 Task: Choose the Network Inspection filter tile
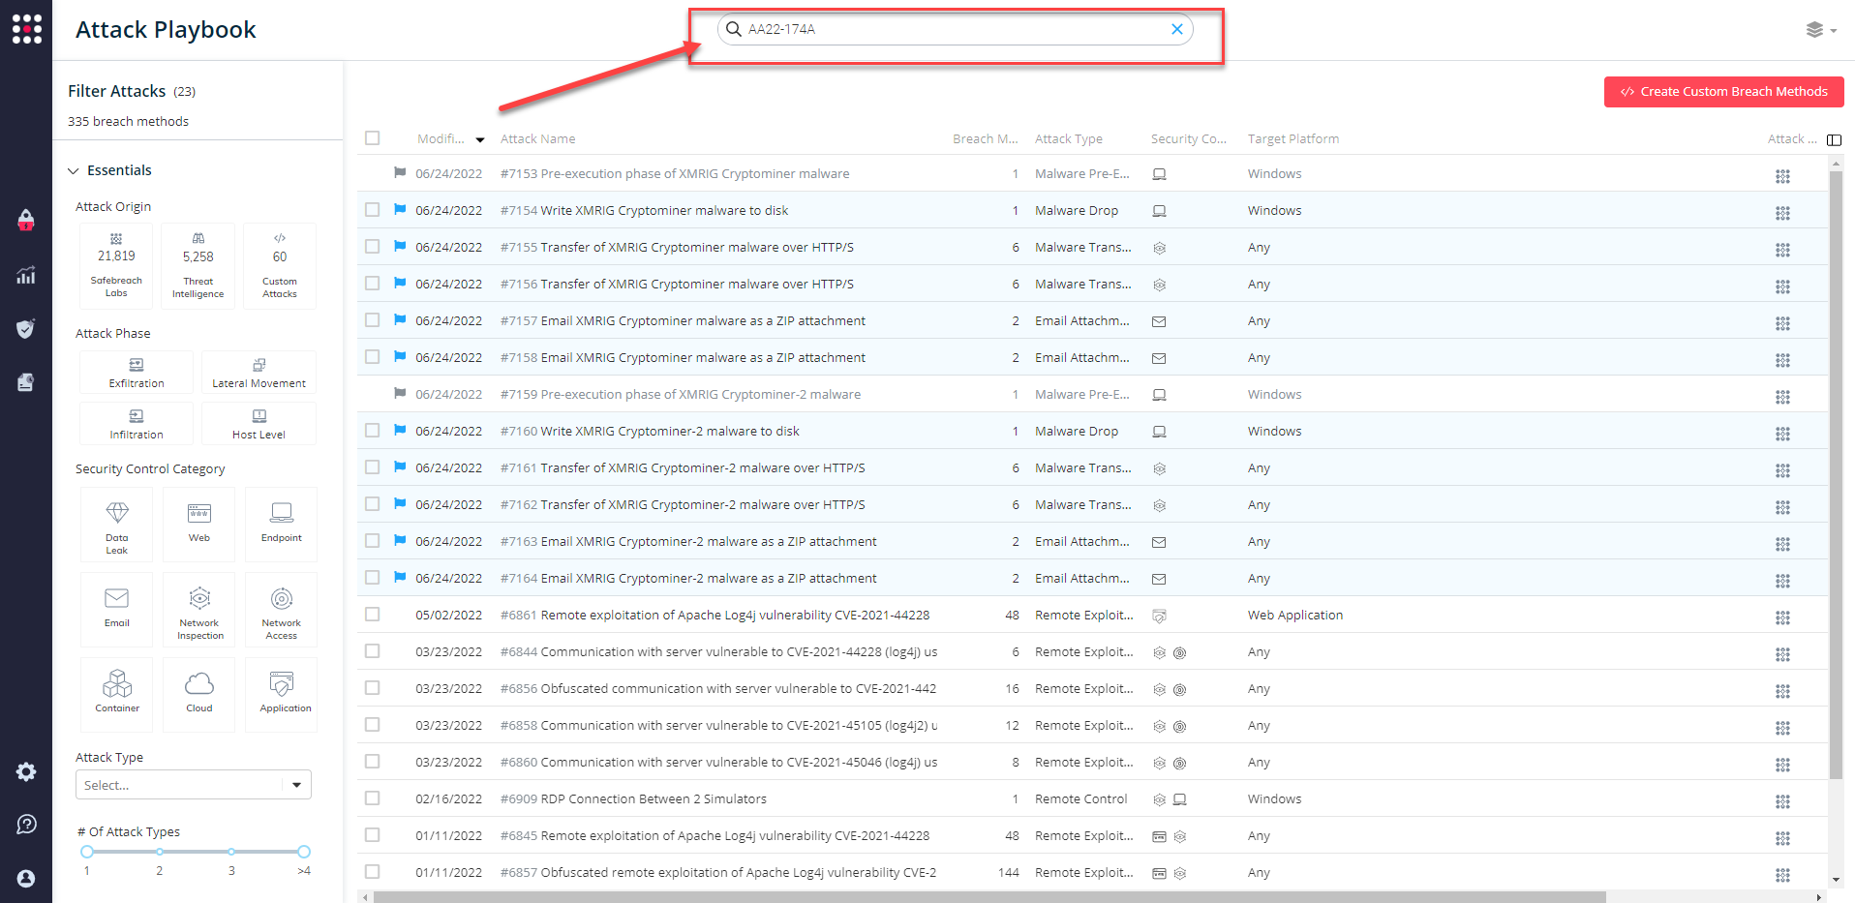point(199,610)
